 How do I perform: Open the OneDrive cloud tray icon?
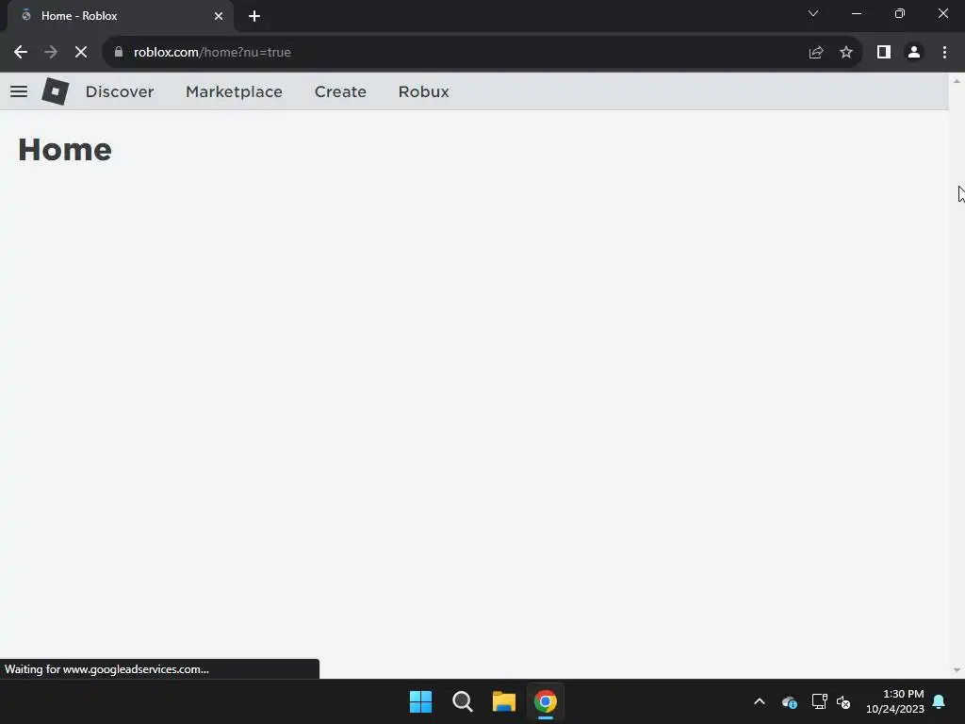pyautogui.click(x=789, y=701)
